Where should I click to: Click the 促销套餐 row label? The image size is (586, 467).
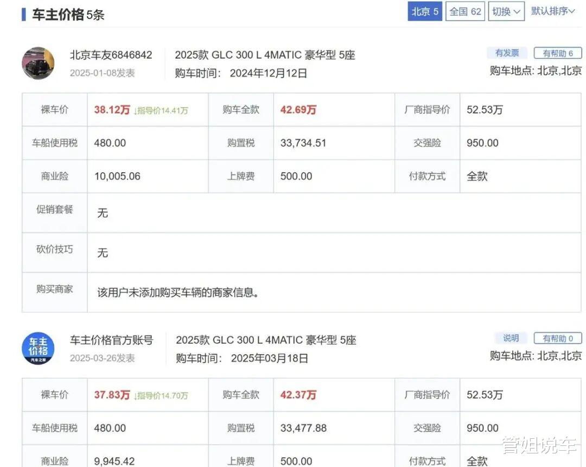pos(55,210)
